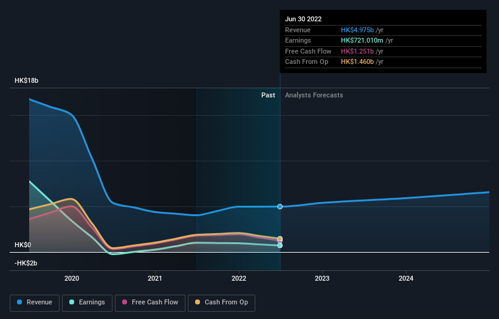Click the Jun 30 2022 tooltip date
This screenshot has height=319, width=499.
303,19
